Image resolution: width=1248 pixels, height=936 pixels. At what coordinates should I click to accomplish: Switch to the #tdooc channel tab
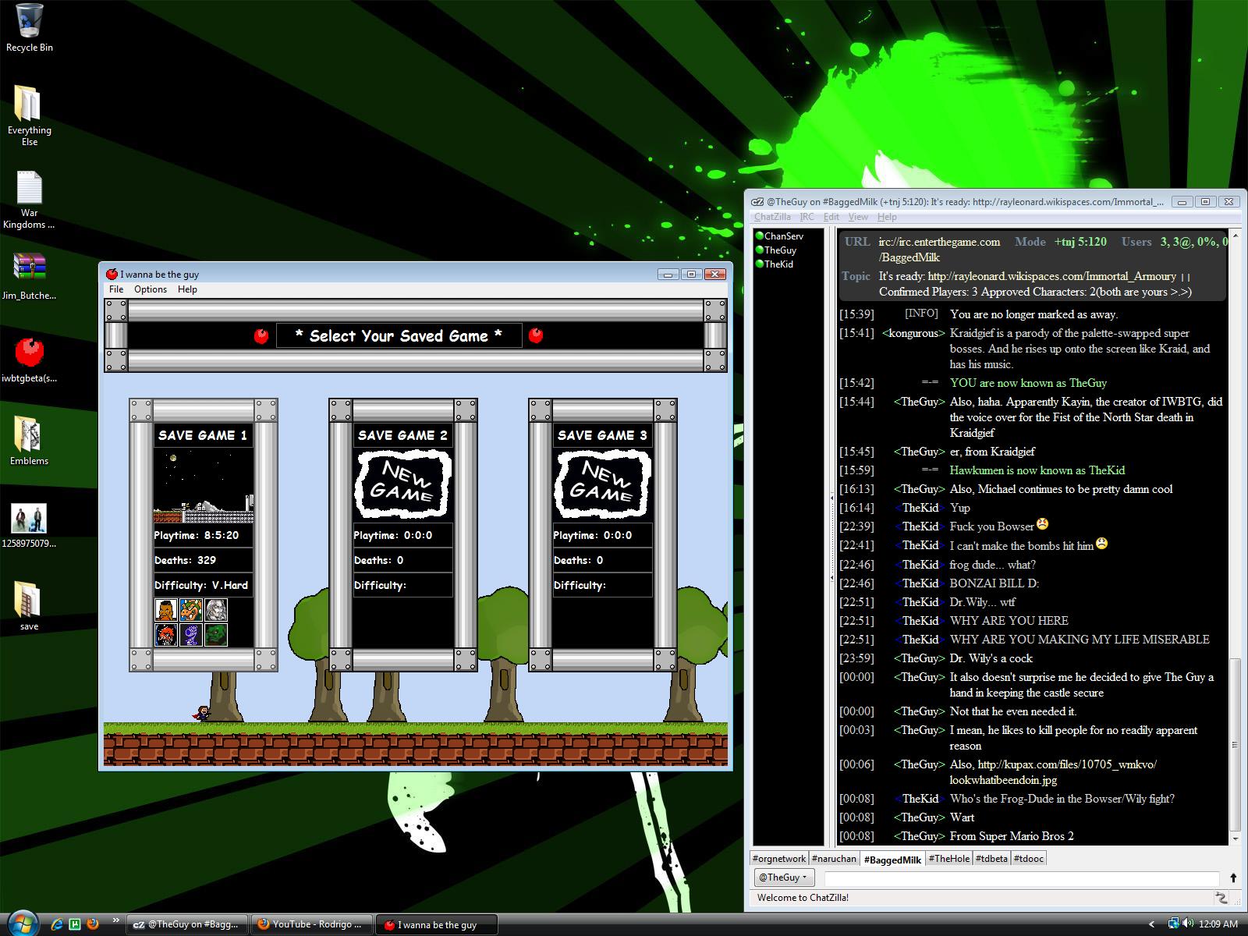click(x=1029, y=859)
